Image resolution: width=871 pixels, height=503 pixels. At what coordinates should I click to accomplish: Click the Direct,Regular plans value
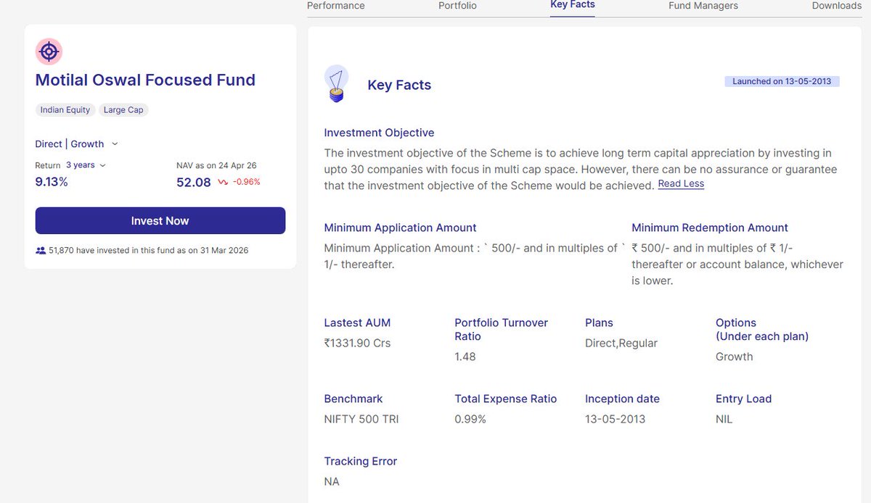pyautogui.click(x=621, y=343)
